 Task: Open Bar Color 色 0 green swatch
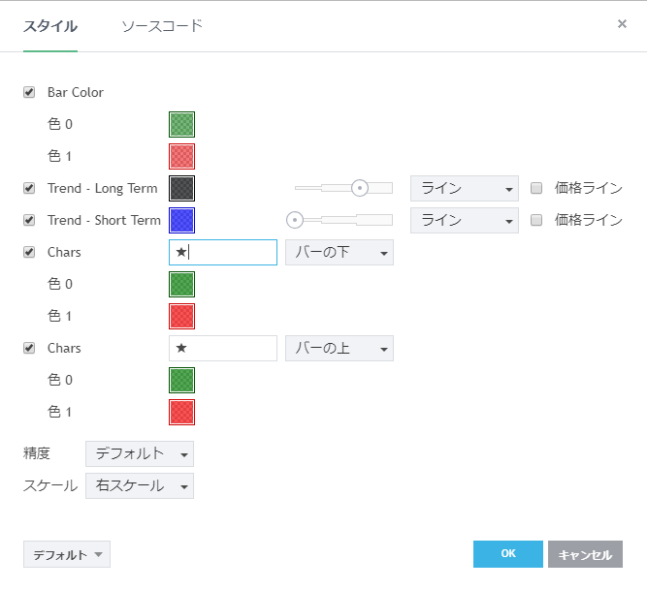[x=181, y=124]
